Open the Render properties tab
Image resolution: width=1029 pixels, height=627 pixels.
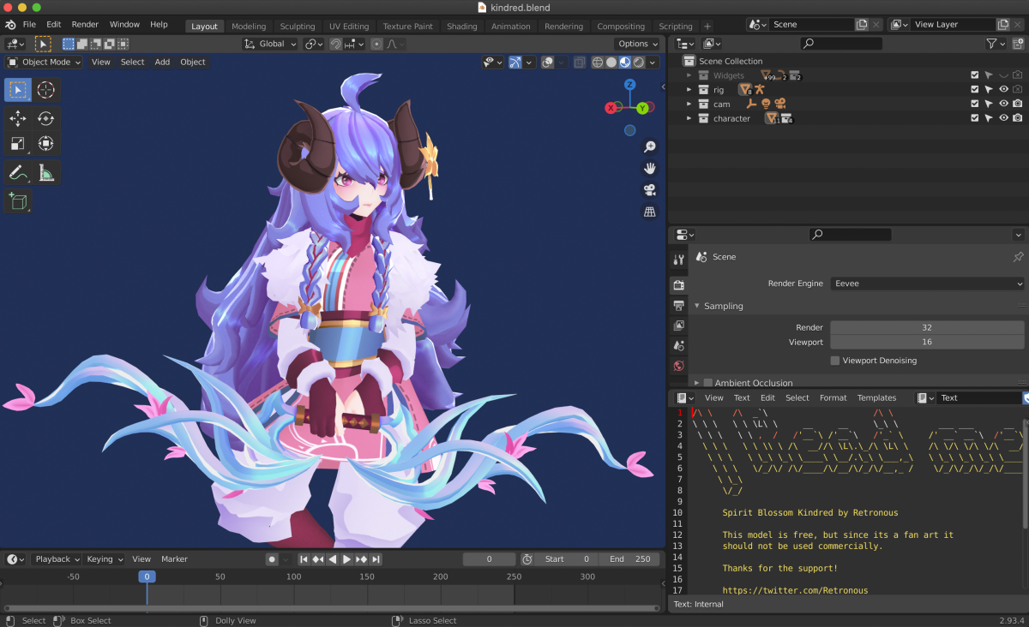click(x=678, y=284)
